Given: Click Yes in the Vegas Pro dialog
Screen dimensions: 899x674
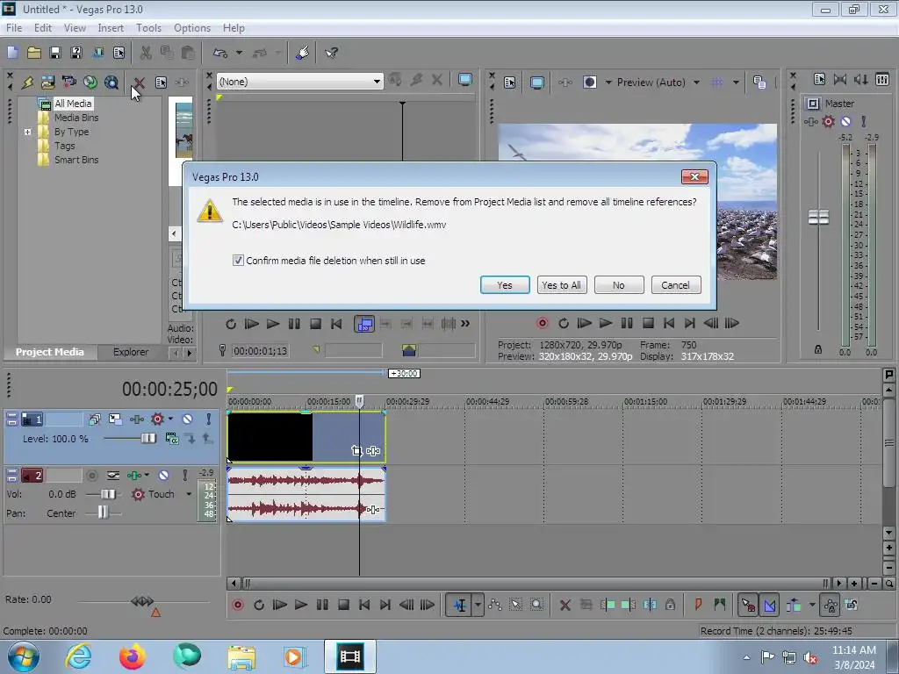Looking at the screenshot, I should coord(505,285).
